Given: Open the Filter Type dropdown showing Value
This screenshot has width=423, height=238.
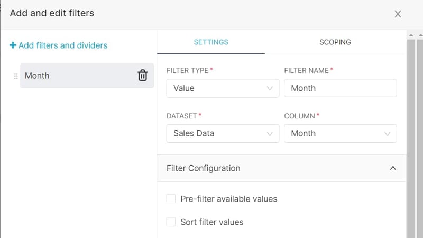Looking at the screenshot, I should click(x=223, y=88).
